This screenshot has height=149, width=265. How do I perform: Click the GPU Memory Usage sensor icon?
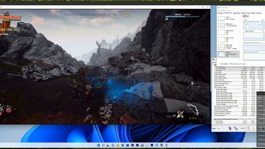pos(215,87)
